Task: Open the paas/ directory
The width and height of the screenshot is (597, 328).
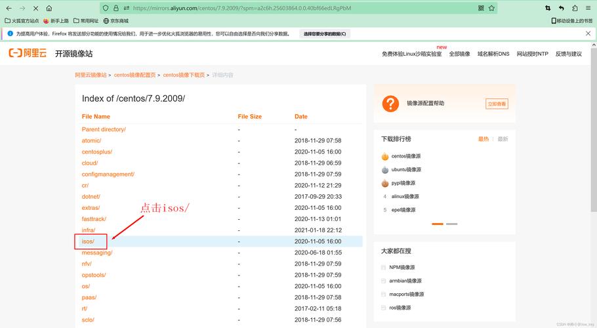Action: [x=89, y=298]
